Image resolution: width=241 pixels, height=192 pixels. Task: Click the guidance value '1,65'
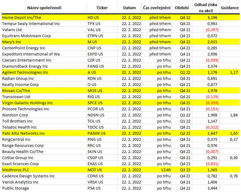click(x=234, y=133)
